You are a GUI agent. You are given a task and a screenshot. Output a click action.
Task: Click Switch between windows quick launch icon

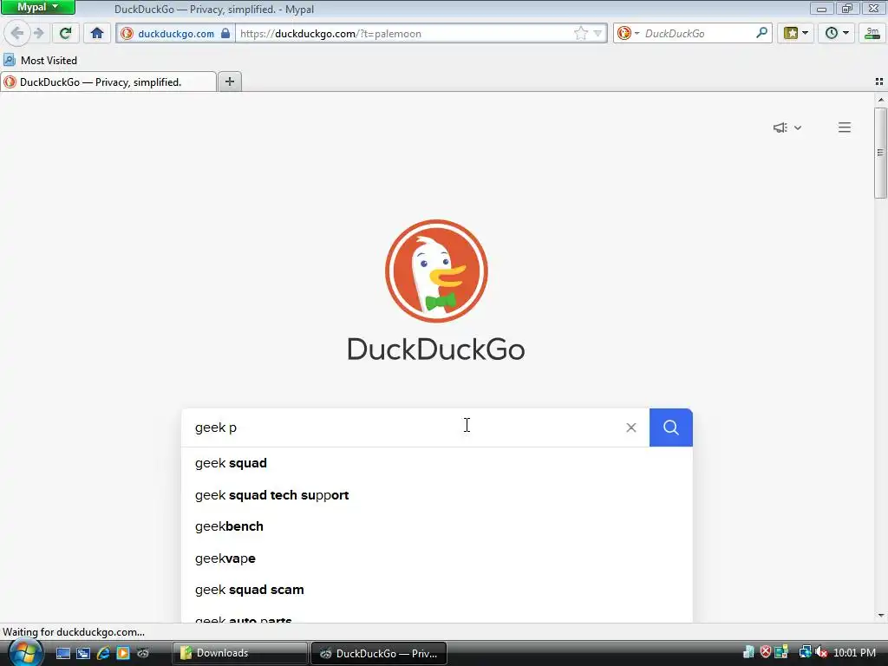pos(83,653)
